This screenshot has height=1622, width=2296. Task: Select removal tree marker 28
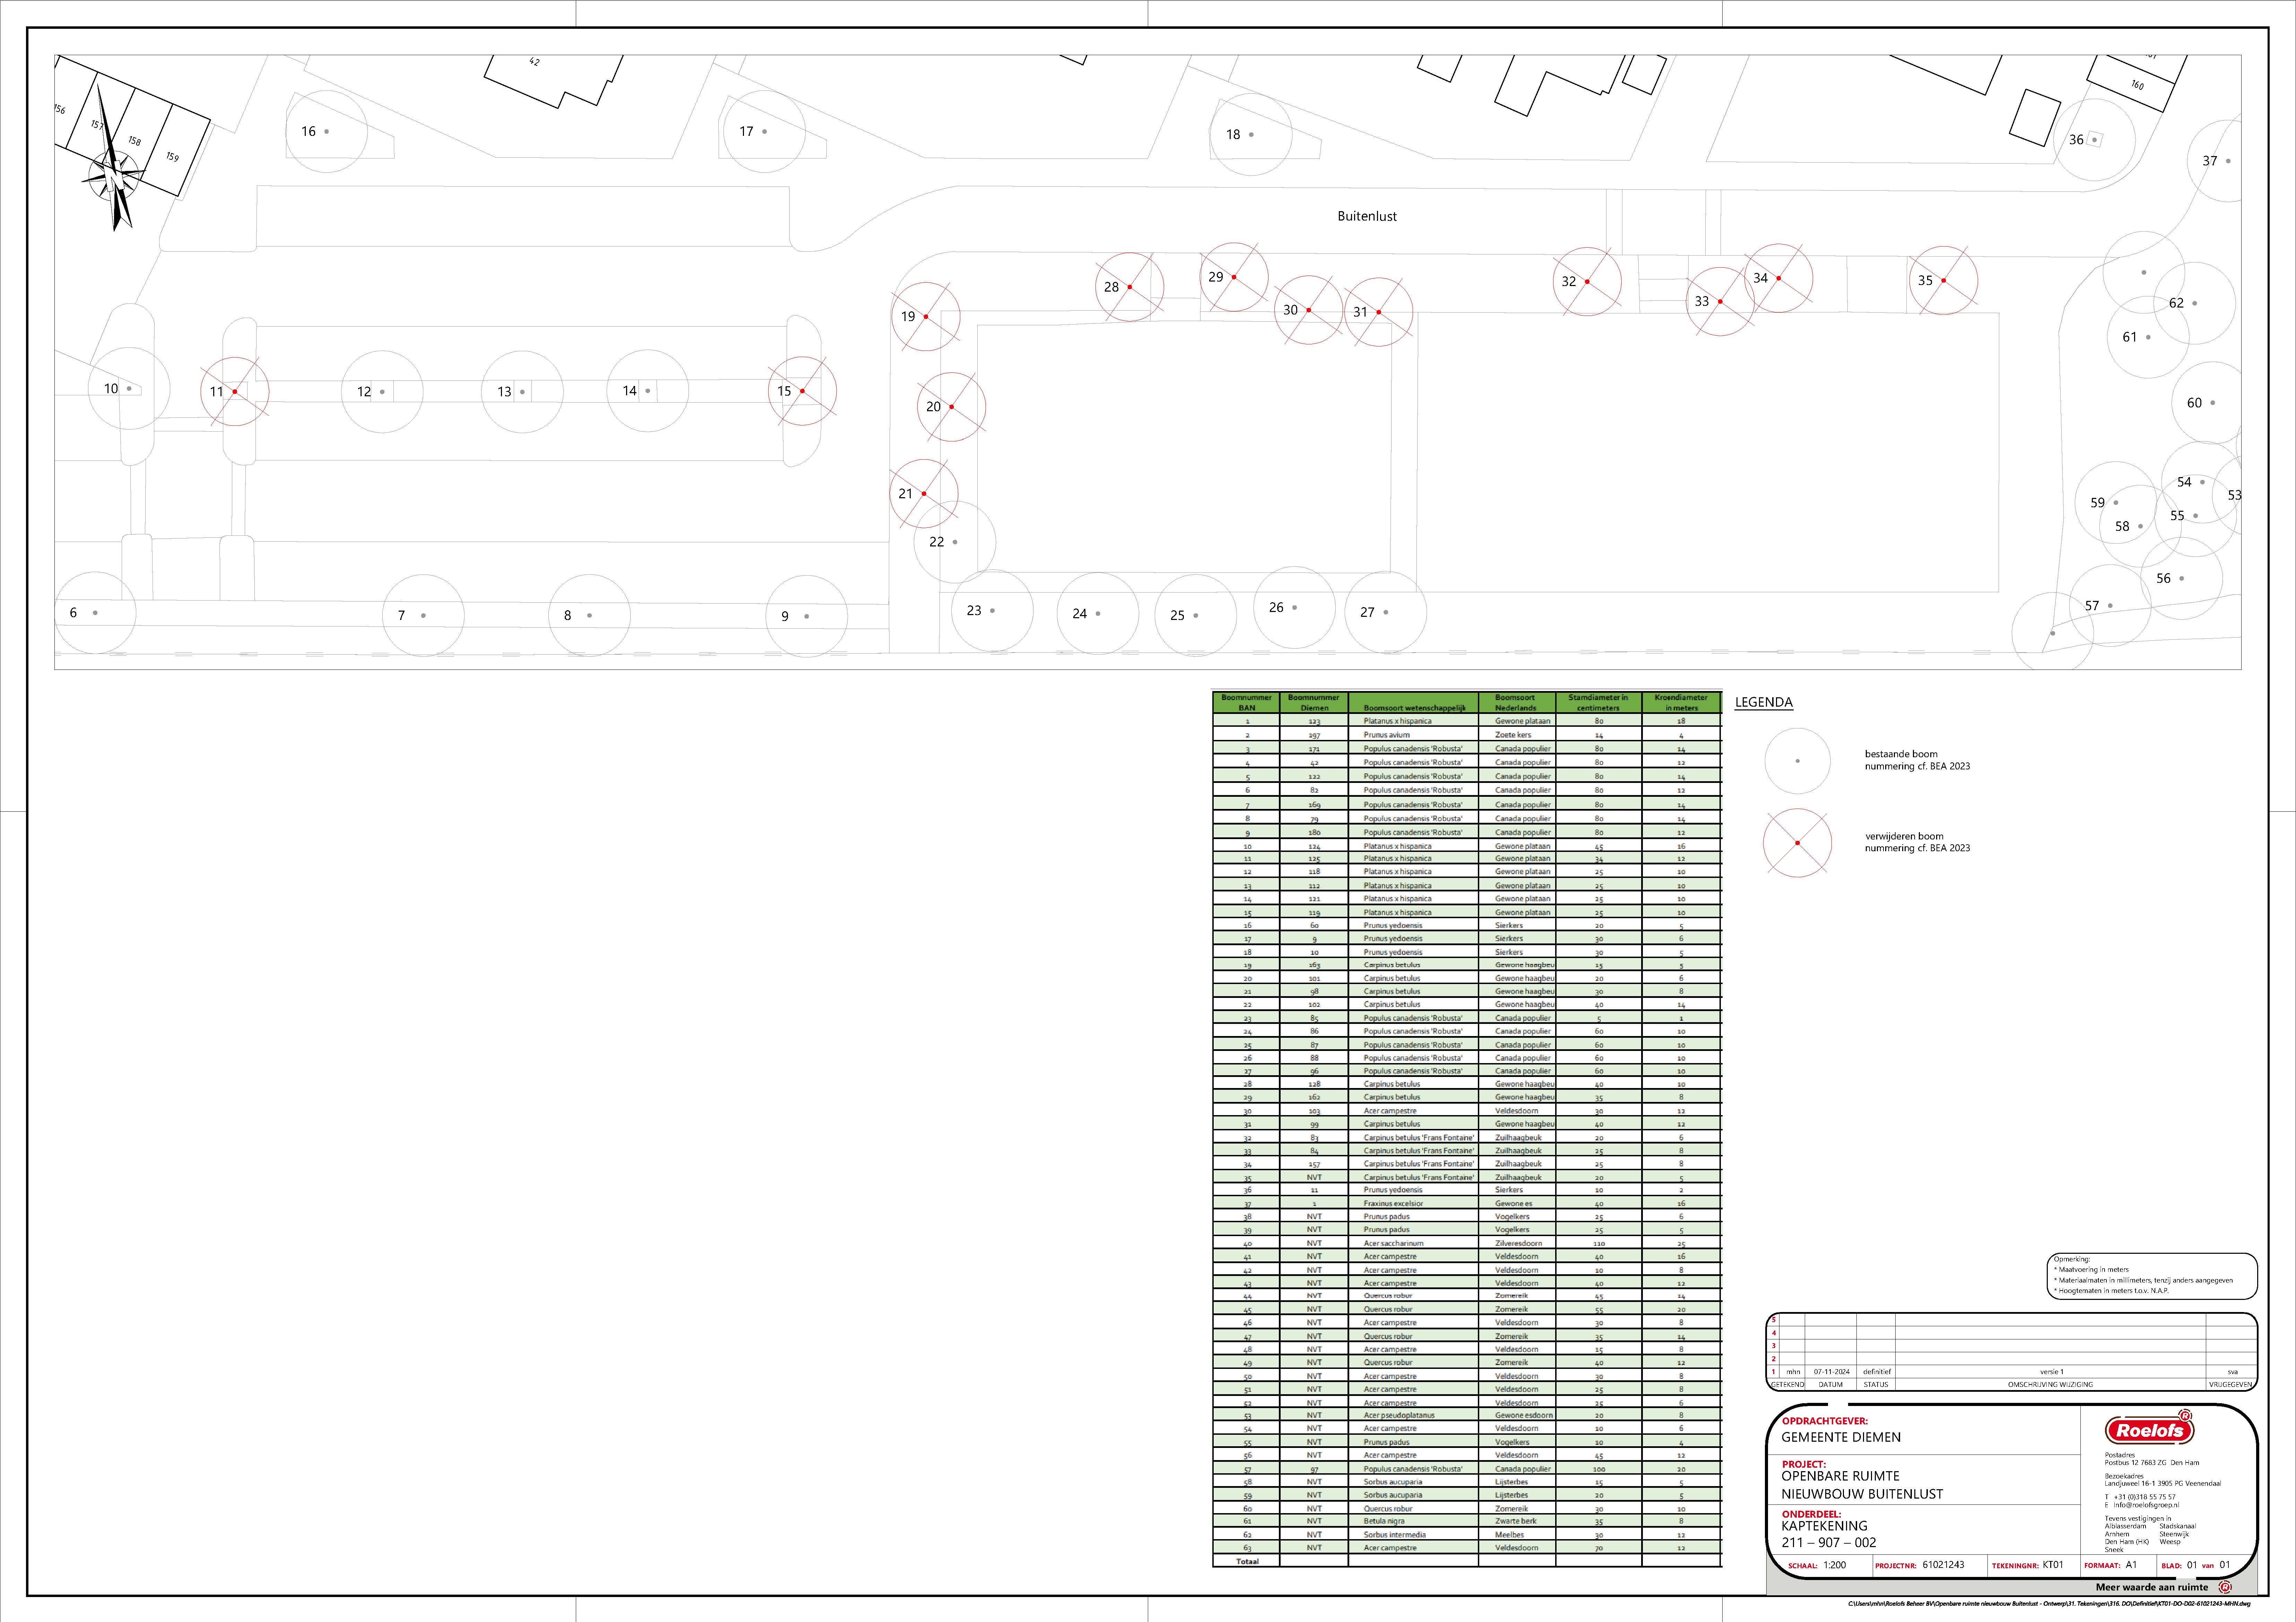[x=1130, y=287]
